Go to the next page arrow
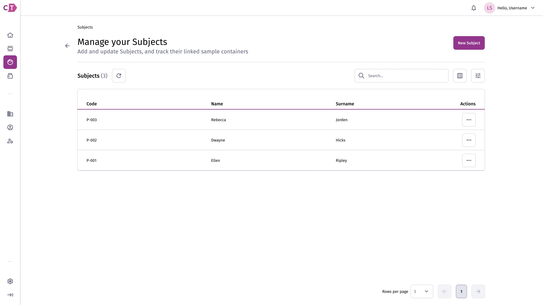 click(478, 291)
